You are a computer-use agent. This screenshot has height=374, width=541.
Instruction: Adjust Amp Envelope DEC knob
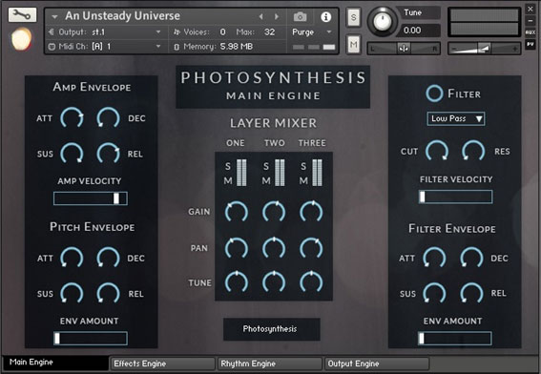108,118
